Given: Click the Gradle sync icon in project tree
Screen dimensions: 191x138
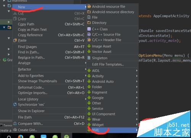Looking at the screenshot, I should coord(5,60).
